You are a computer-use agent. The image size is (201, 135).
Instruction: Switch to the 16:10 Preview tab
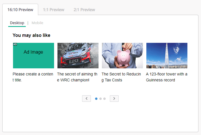click(20, 10)
